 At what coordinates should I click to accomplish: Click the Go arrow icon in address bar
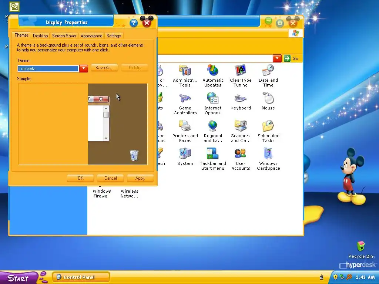coord(287,58)
